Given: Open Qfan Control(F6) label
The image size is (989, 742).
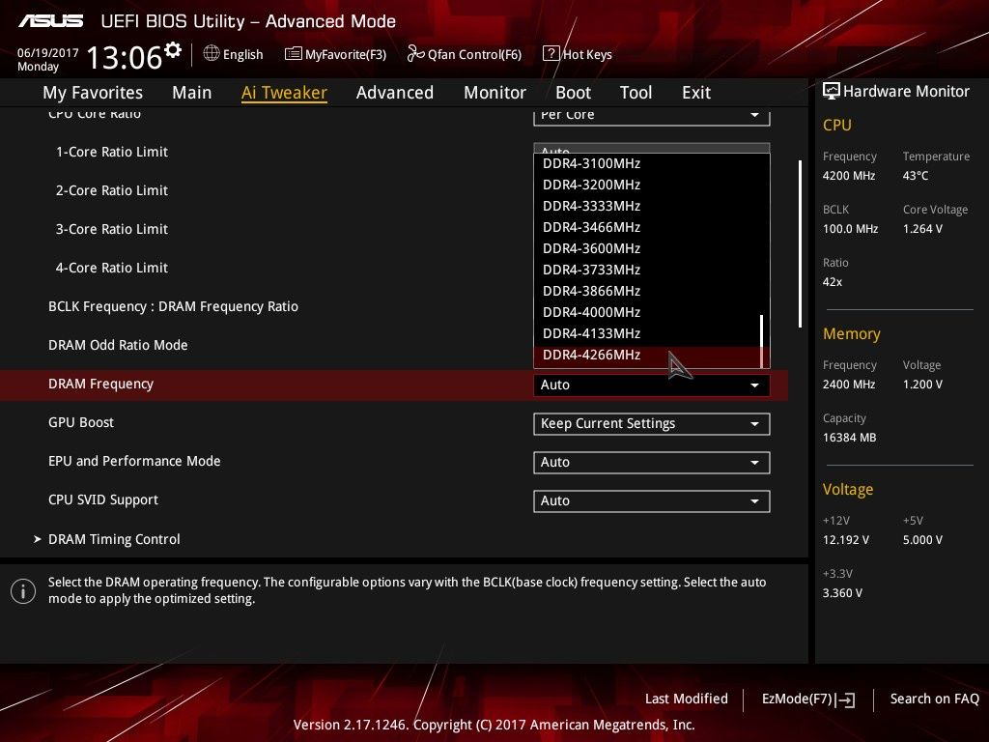Looking at the screenshot, I should coord(474,55).
